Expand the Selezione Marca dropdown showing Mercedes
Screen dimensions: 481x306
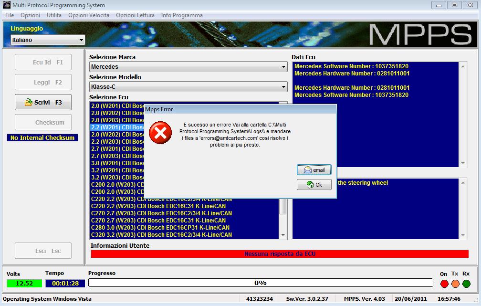(188, 67)
